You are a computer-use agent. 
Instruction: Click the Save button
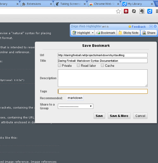99,116
